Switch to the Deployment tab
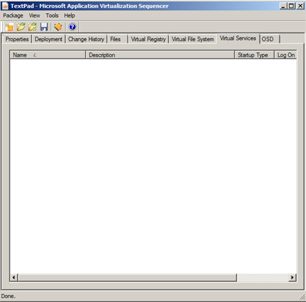Screen dimensions: 306x302 48,39
